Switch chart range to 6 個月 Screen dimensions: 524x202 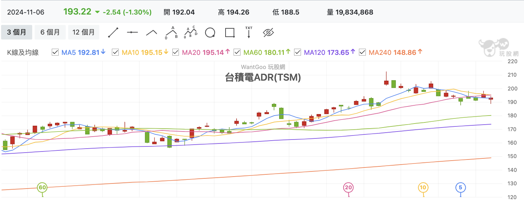[x=50, y=32]
